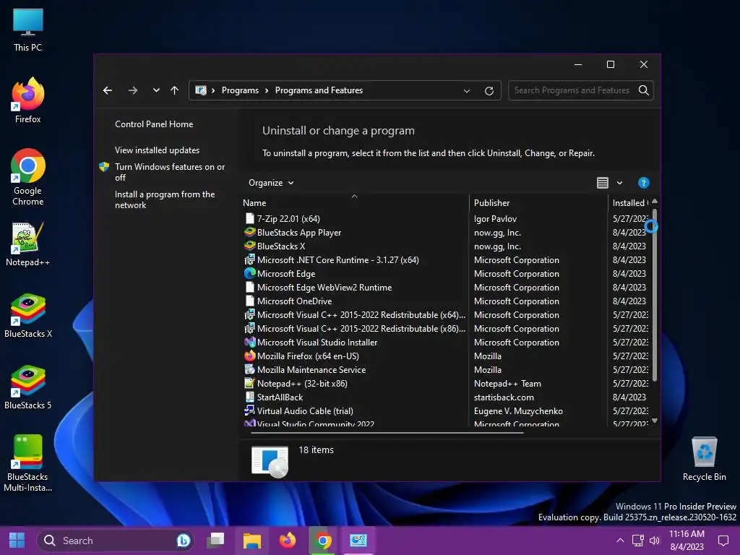
Task: Click the Eugene V. Muzychenko publisher cell
Action: point(518,411)
